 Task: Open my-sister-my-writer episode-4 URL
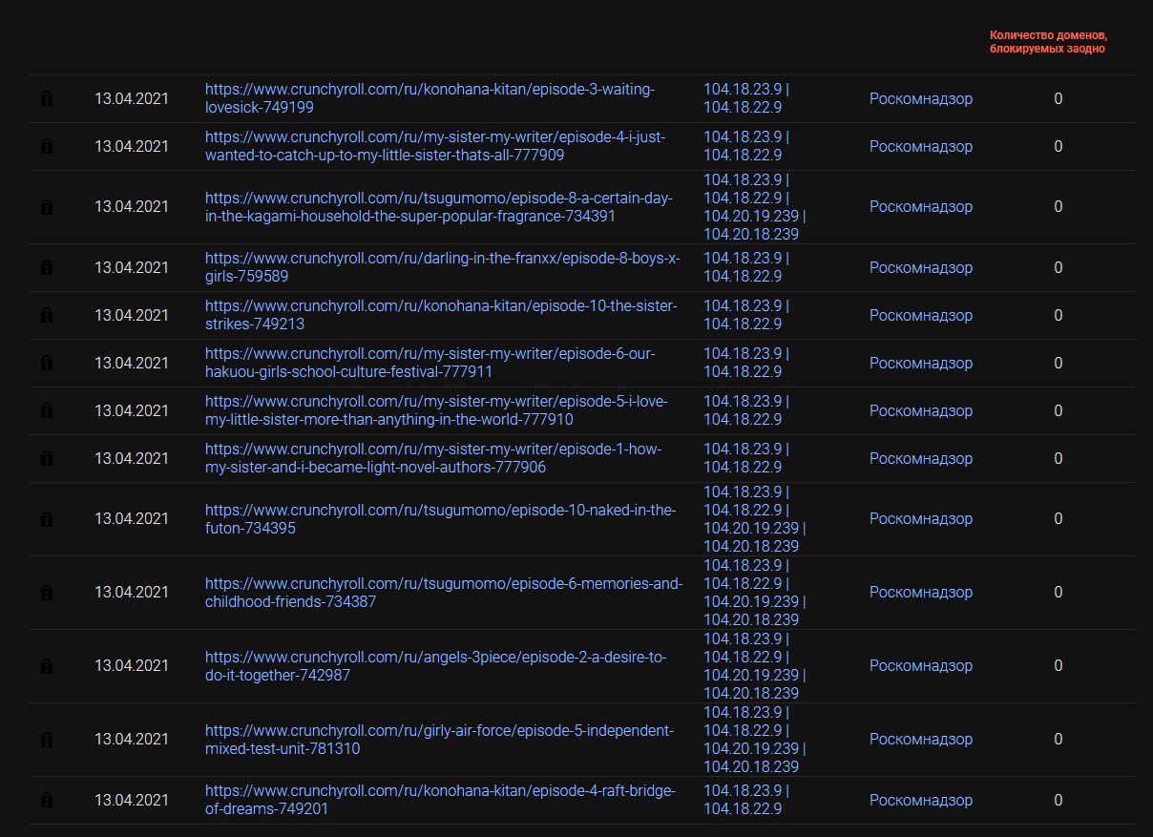click(435, 146)
